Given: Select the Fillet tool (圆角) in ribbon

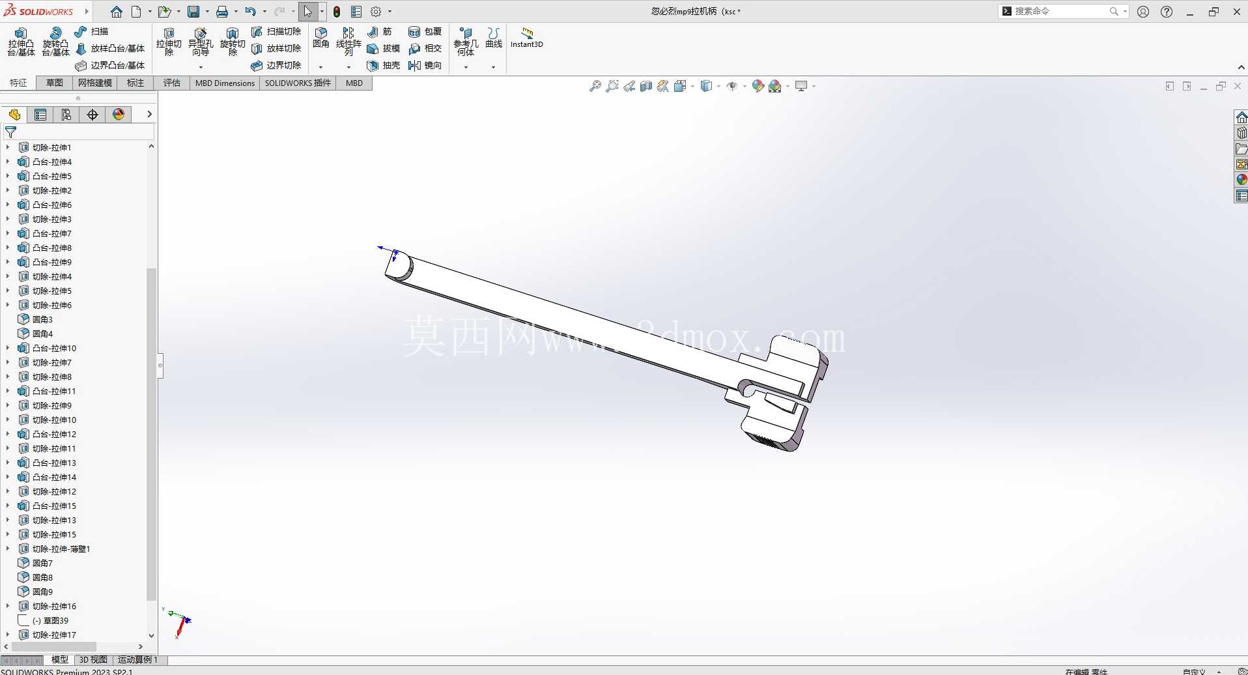Looking at the screenshot, I should (x=321, y=38).
